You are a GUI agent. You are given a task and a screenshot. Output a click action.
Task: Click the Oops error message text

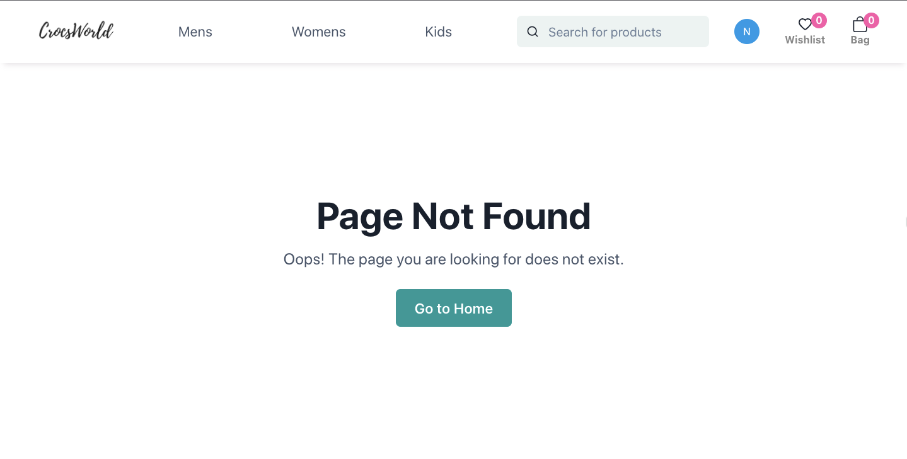click(453, 259)
